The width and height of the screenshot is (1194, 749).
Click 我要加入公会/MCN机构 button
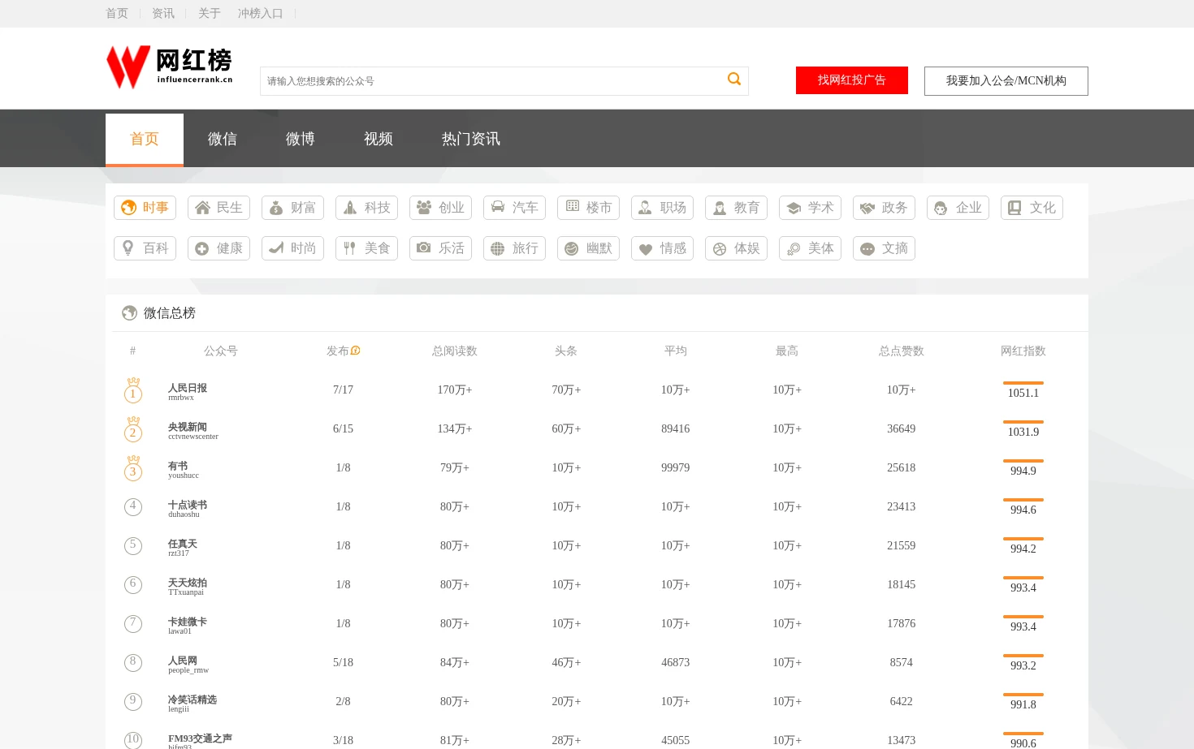1006,81
